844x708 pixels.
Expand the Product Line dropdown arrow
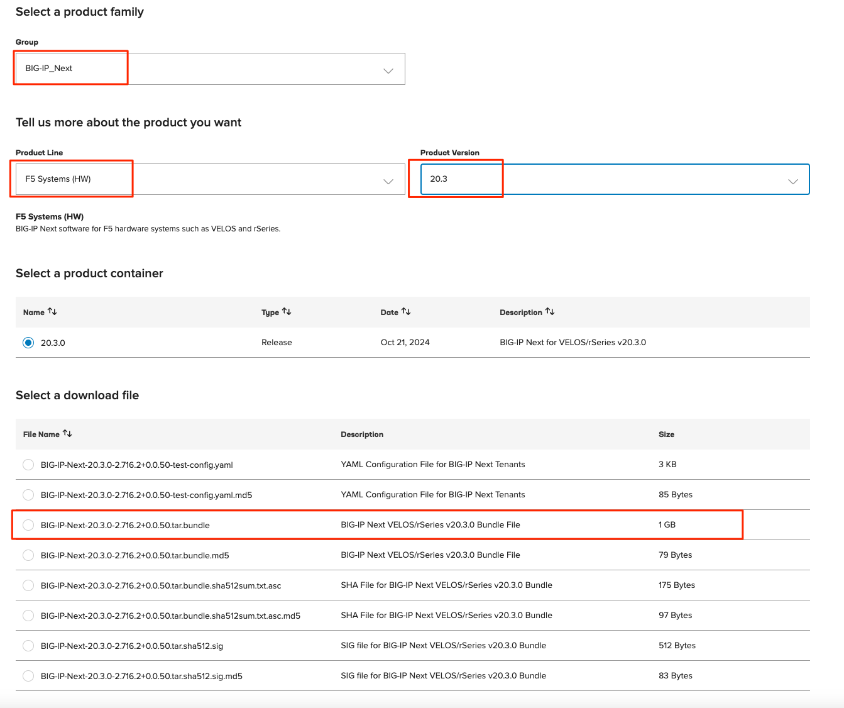pyautogui.click(x=388, y=181)
